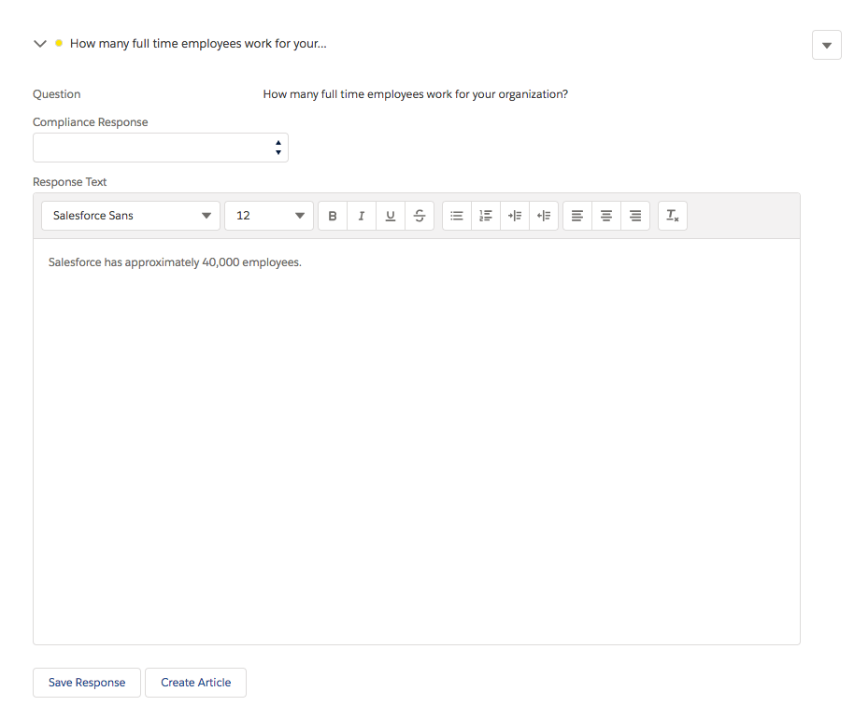Click the Create Article button

pyautogui.click(x=195, y=683)
